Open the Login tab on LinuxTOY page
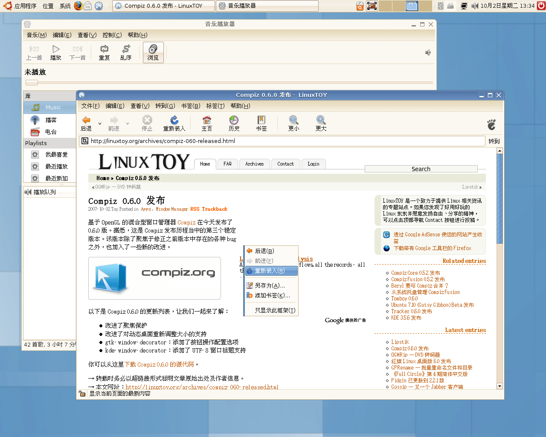The width and height of the screenshot is (546, 437). click(x=314, y=164)
